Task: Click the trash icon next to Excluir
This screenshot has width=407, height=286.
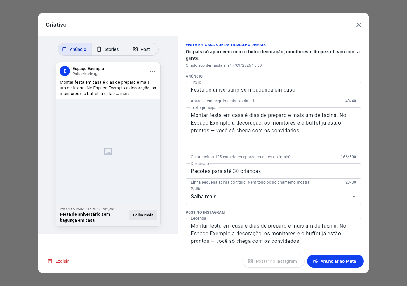Action: click(50, 261)
